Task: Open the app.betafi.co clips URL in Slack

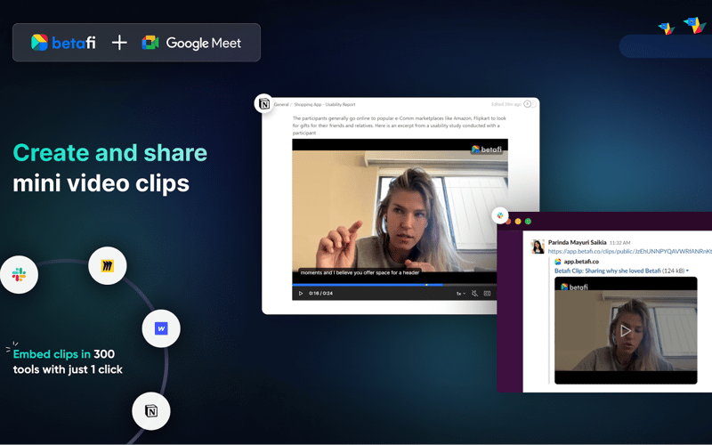Action: pyautogui.click(x=630, y=251)
